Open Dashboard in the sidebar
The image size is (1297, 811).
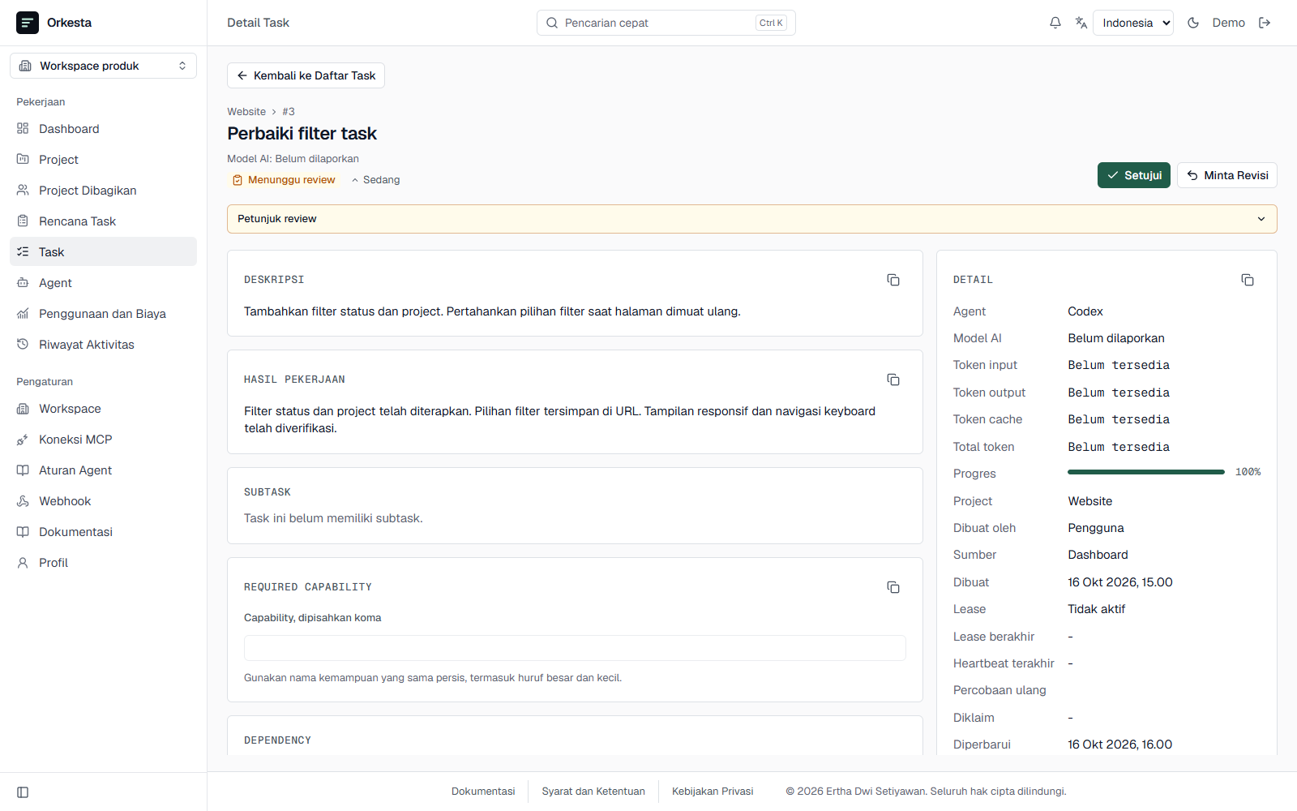pyautogui.click(x=103, y=129)
